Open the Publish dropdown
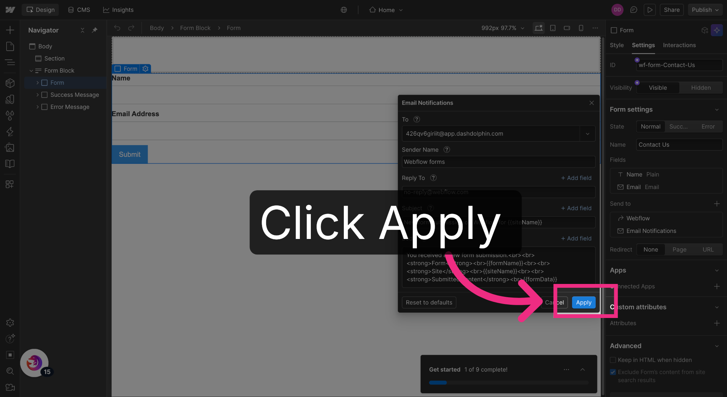This screenshot has height=397, width=727. 705,10
